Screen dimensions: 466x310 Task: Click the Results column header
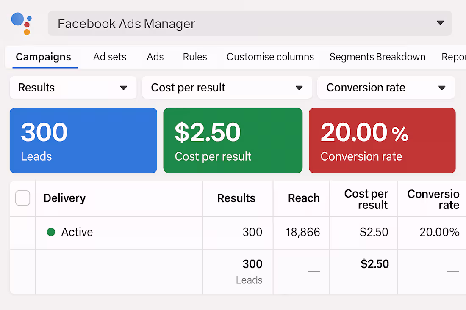pyautogui.click(x=236, y=198)
